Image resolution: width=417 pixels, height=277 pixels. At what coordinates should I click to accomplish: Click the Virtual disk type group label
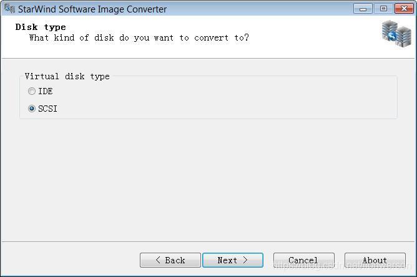tap(67, 77)
